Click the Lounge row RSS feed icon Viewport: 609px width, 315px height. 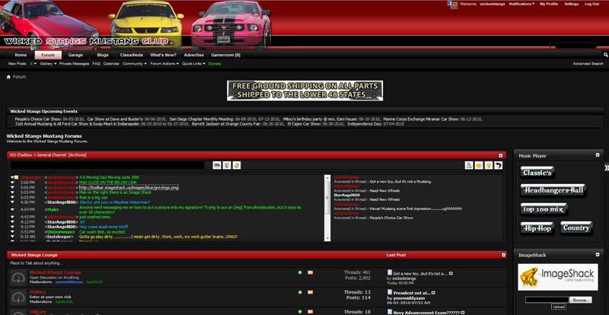click(311, 272)
